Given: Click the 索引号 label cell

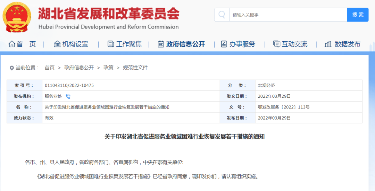Looking at the screenshot, I should click(x=24, y=86).
